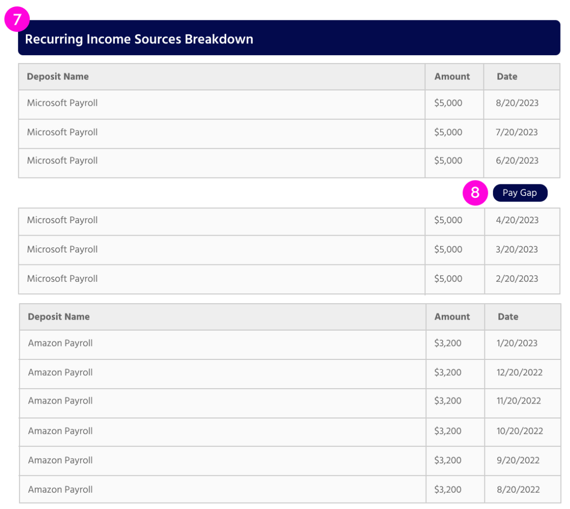The width and height of the screenshot is (570, 509).
Task: Select the date 6/20/2023
Action: [517, 161]
